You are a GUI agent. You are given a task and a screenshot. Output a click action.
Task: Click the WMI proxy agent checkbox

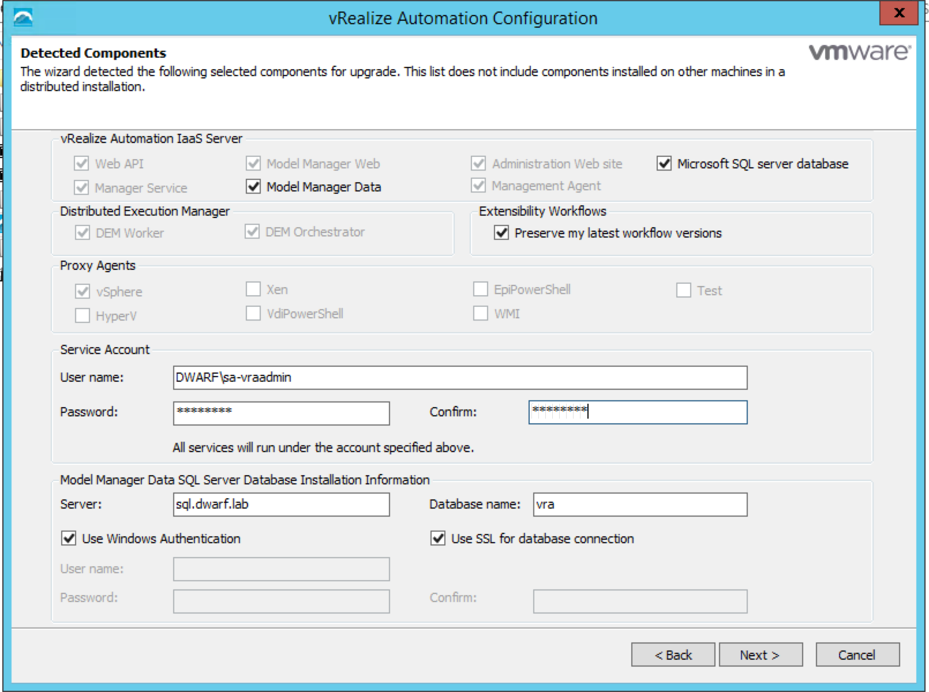pyautogui.click(x=481, y=314)
